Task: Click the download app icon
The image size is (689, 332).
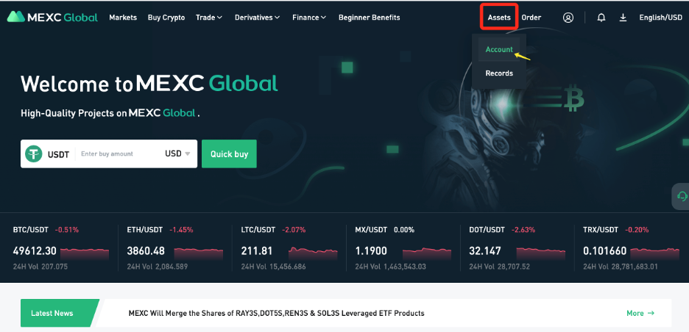Action: tap(623, 18)
